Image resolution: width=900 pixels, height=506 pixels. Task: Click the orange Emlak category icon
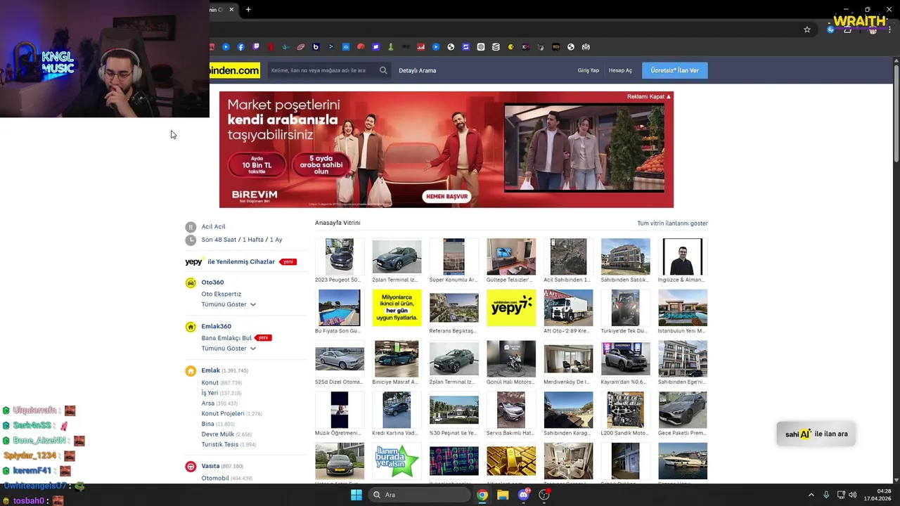pyautogui.click(x=191, y=370)
